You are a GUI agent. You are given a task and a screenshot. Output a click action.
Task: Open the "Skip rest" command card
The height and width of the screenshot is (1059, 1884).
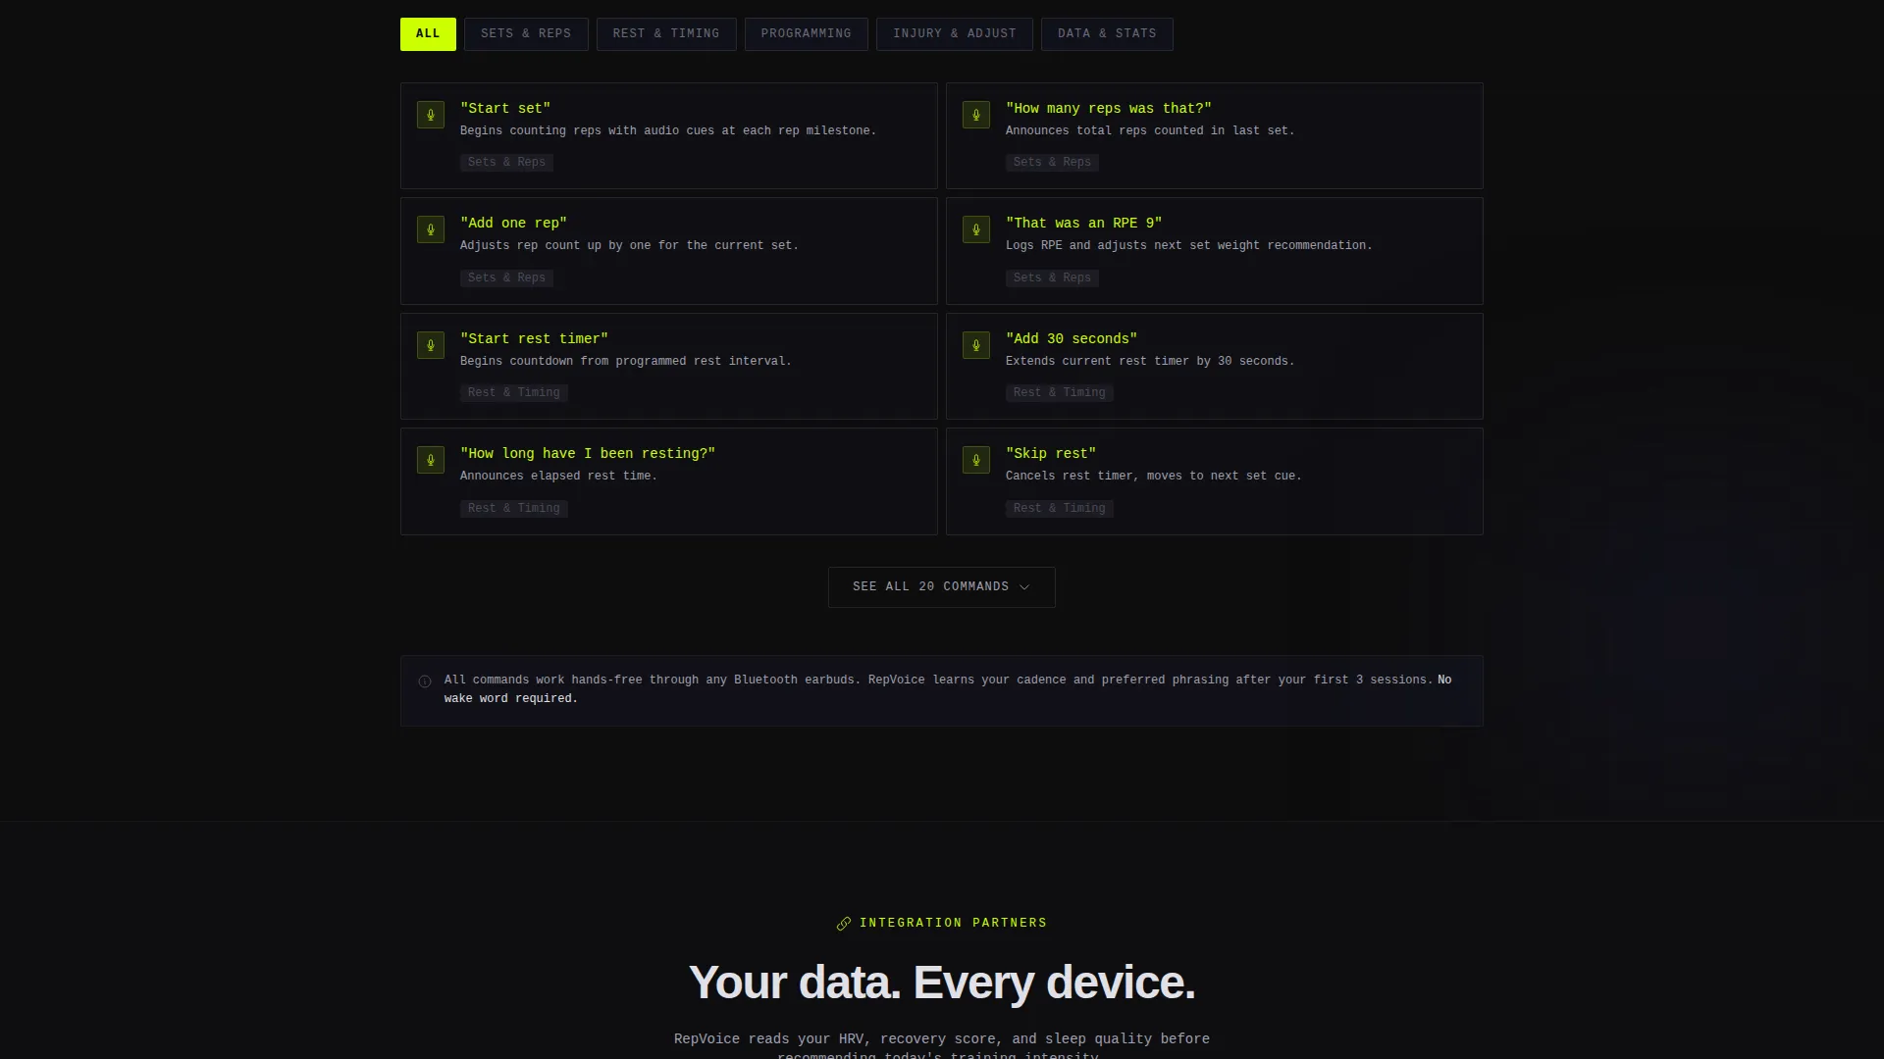click(1214, 481)
